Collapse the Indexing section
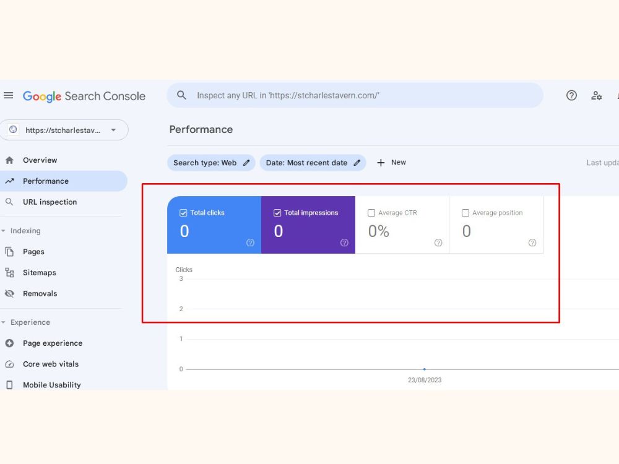This screenshot has height=464, width=619. [3, 231]
